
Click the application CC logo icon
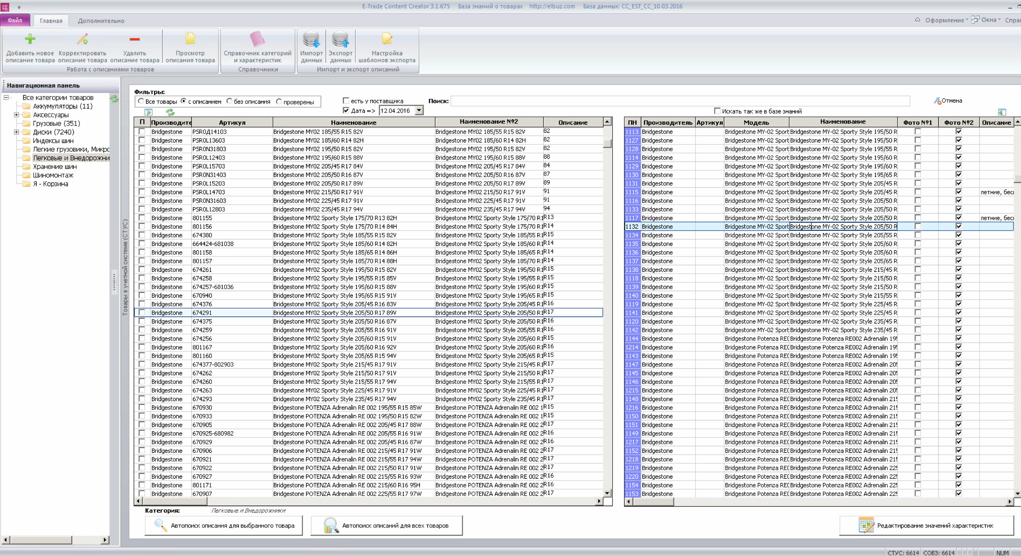pyautogui.click(x=5, y=7)
